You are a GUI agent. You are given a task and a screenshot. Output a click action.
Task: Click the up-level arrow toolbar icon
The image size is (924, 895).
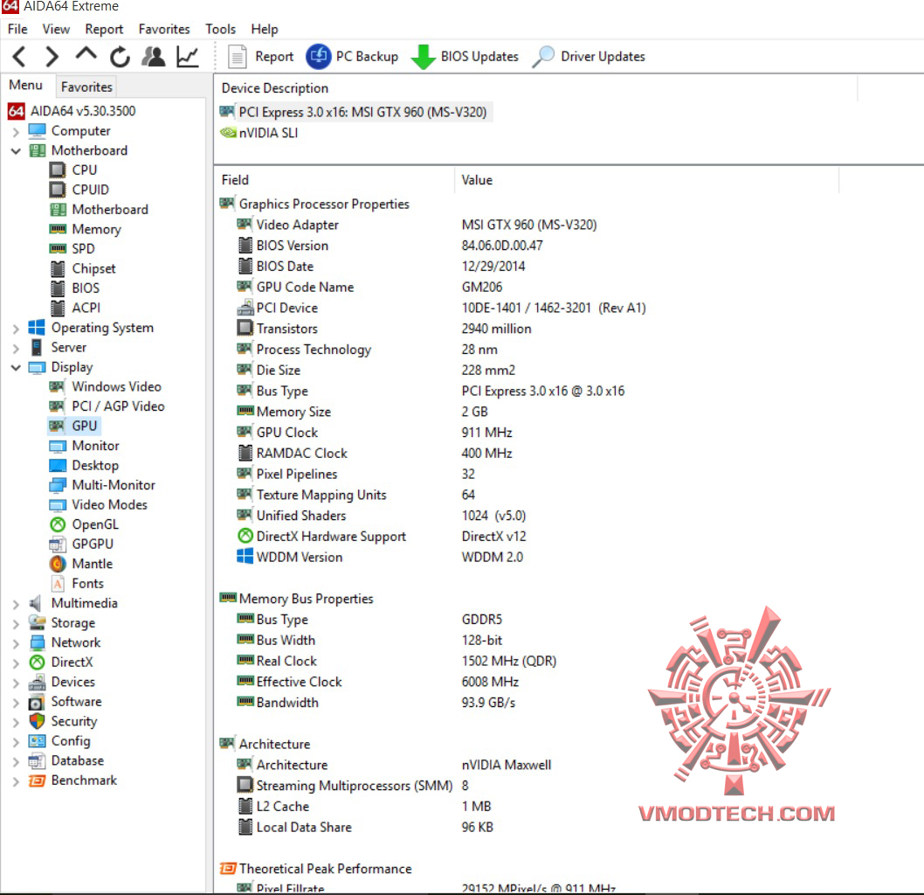[86, 55]
